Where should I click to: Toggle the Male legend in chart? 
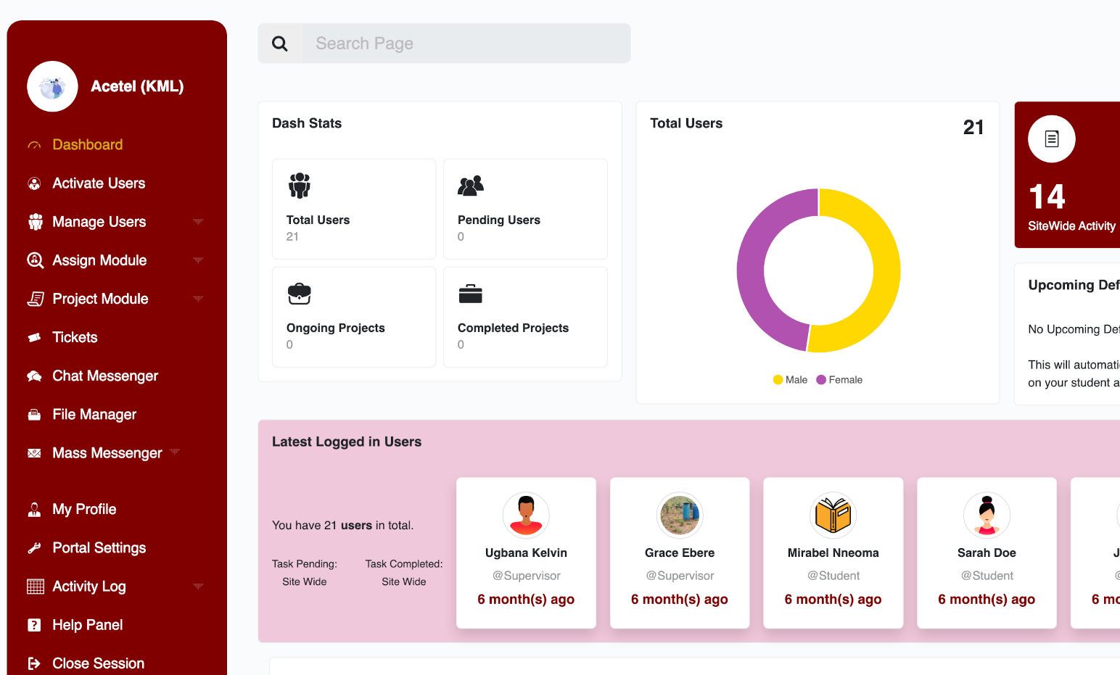click(x=790, y=380)
